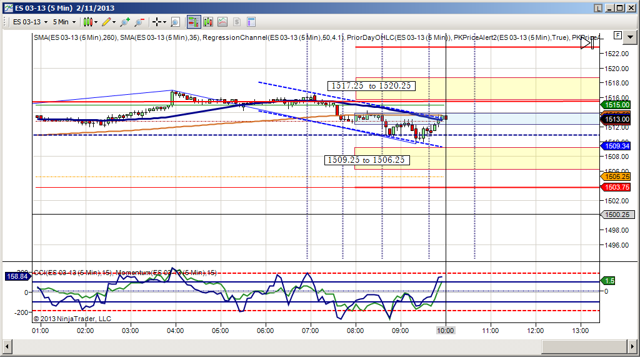Image resolution: width=640 pixels, height=358 pixels.
Task: Select the 1517.25 to 1520.25 text label
Action: 371,86
